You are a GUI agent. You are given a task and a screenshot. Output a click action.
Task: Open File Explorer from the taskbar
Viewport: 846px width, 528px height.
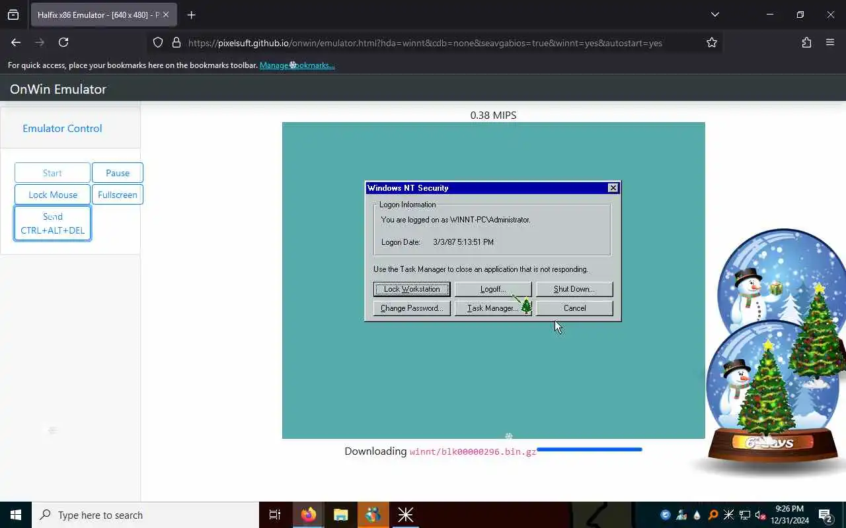click(x=340, y=515)
